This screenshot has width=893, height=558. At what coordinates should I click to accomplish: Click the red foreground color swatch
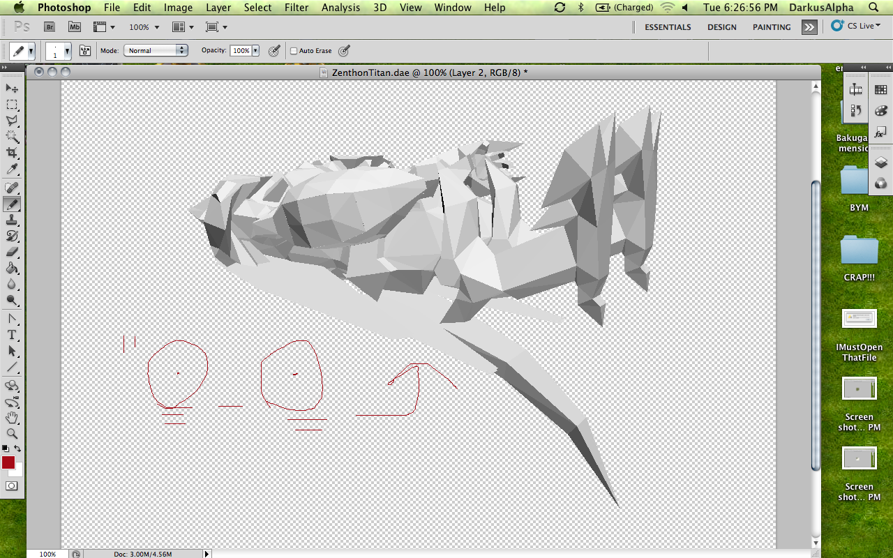(8, 462)
